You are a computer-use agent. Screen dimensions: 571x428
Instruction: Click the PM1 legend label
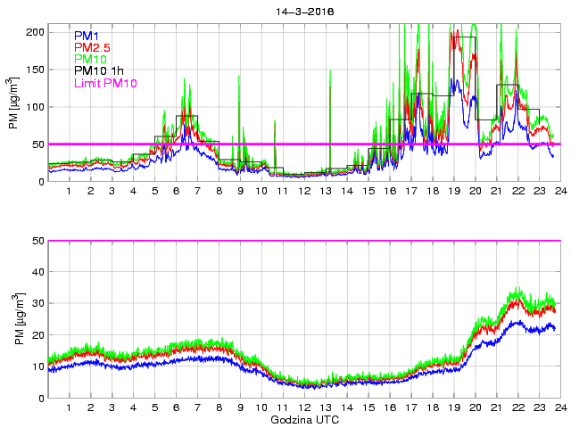[87, 36]
